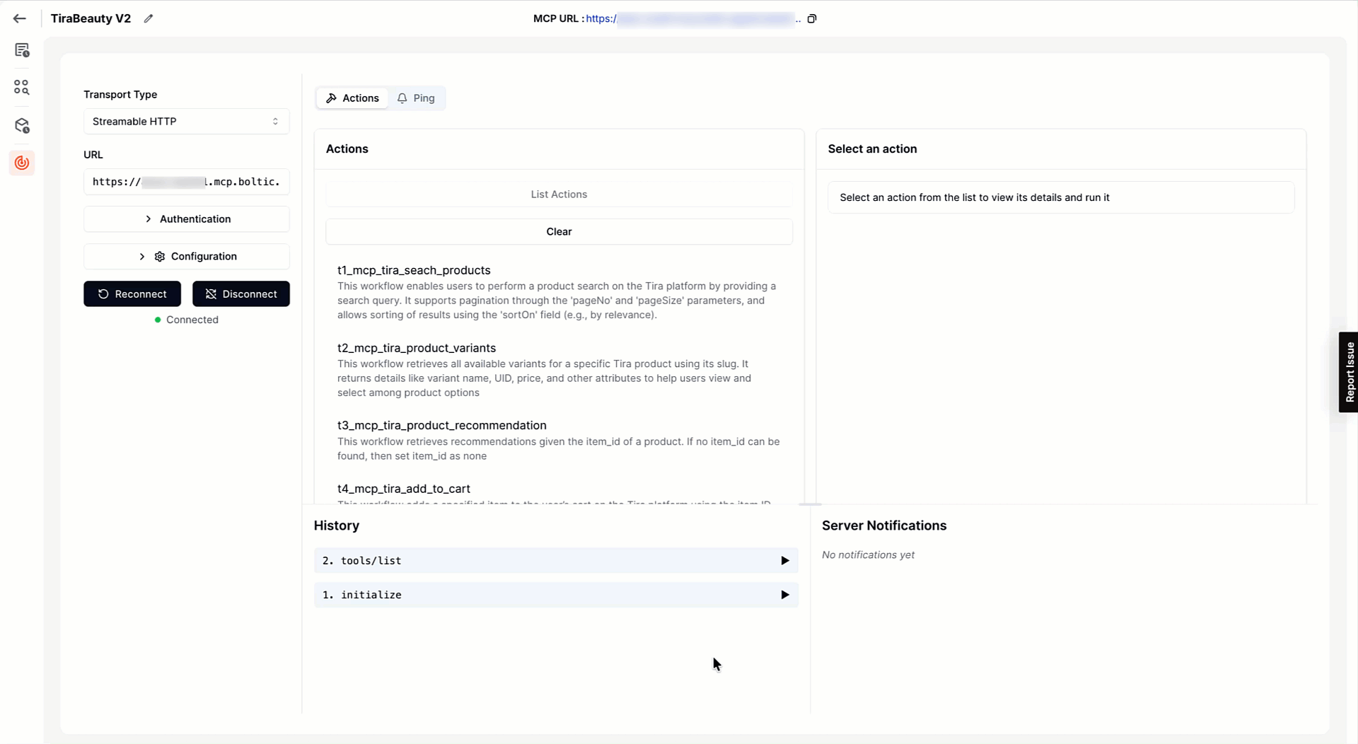Expand the tools/list history entry arrow
1358x744 pixels.
tap(784, 561)
